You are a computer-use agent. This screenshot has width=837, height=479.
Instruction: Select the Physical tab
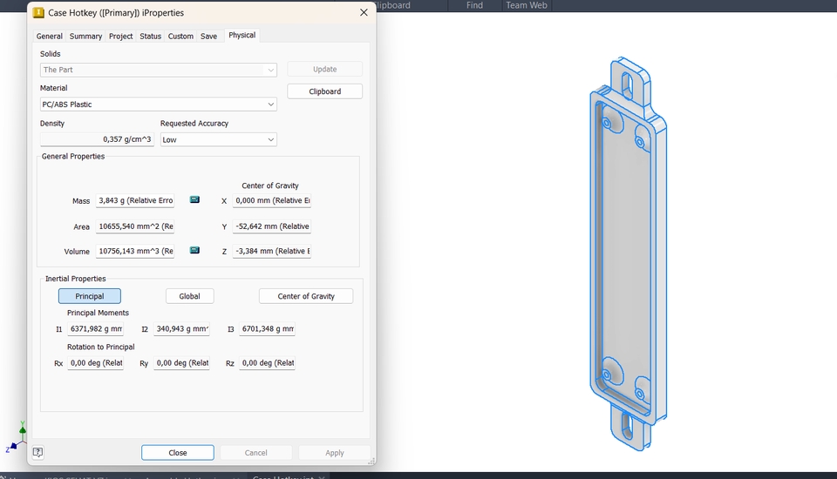tap(242, 35)
